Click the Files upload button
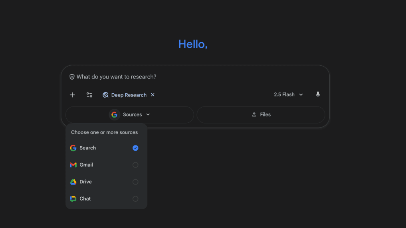 click(261, 115)
